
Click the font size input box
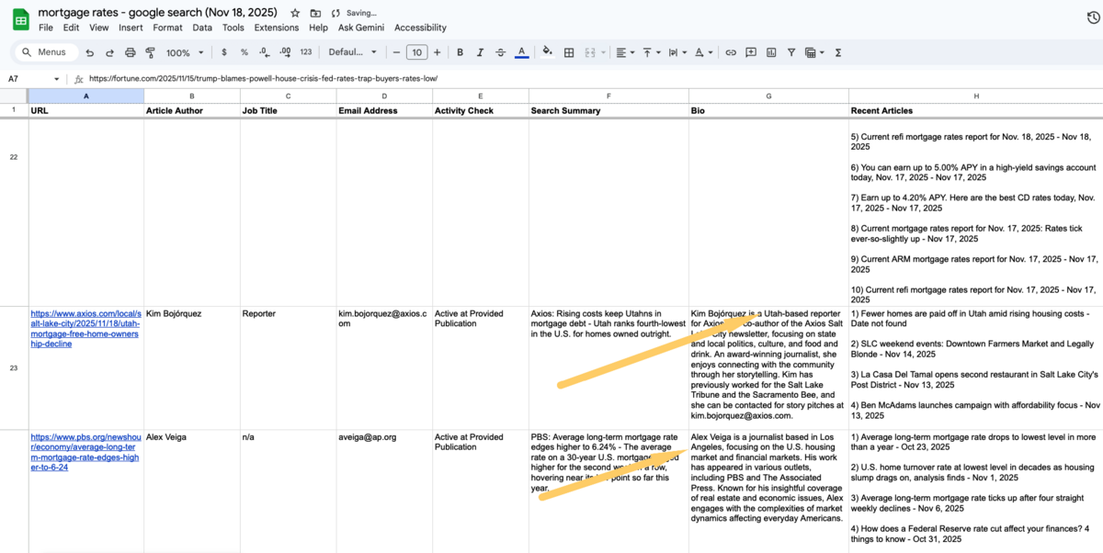416,52
